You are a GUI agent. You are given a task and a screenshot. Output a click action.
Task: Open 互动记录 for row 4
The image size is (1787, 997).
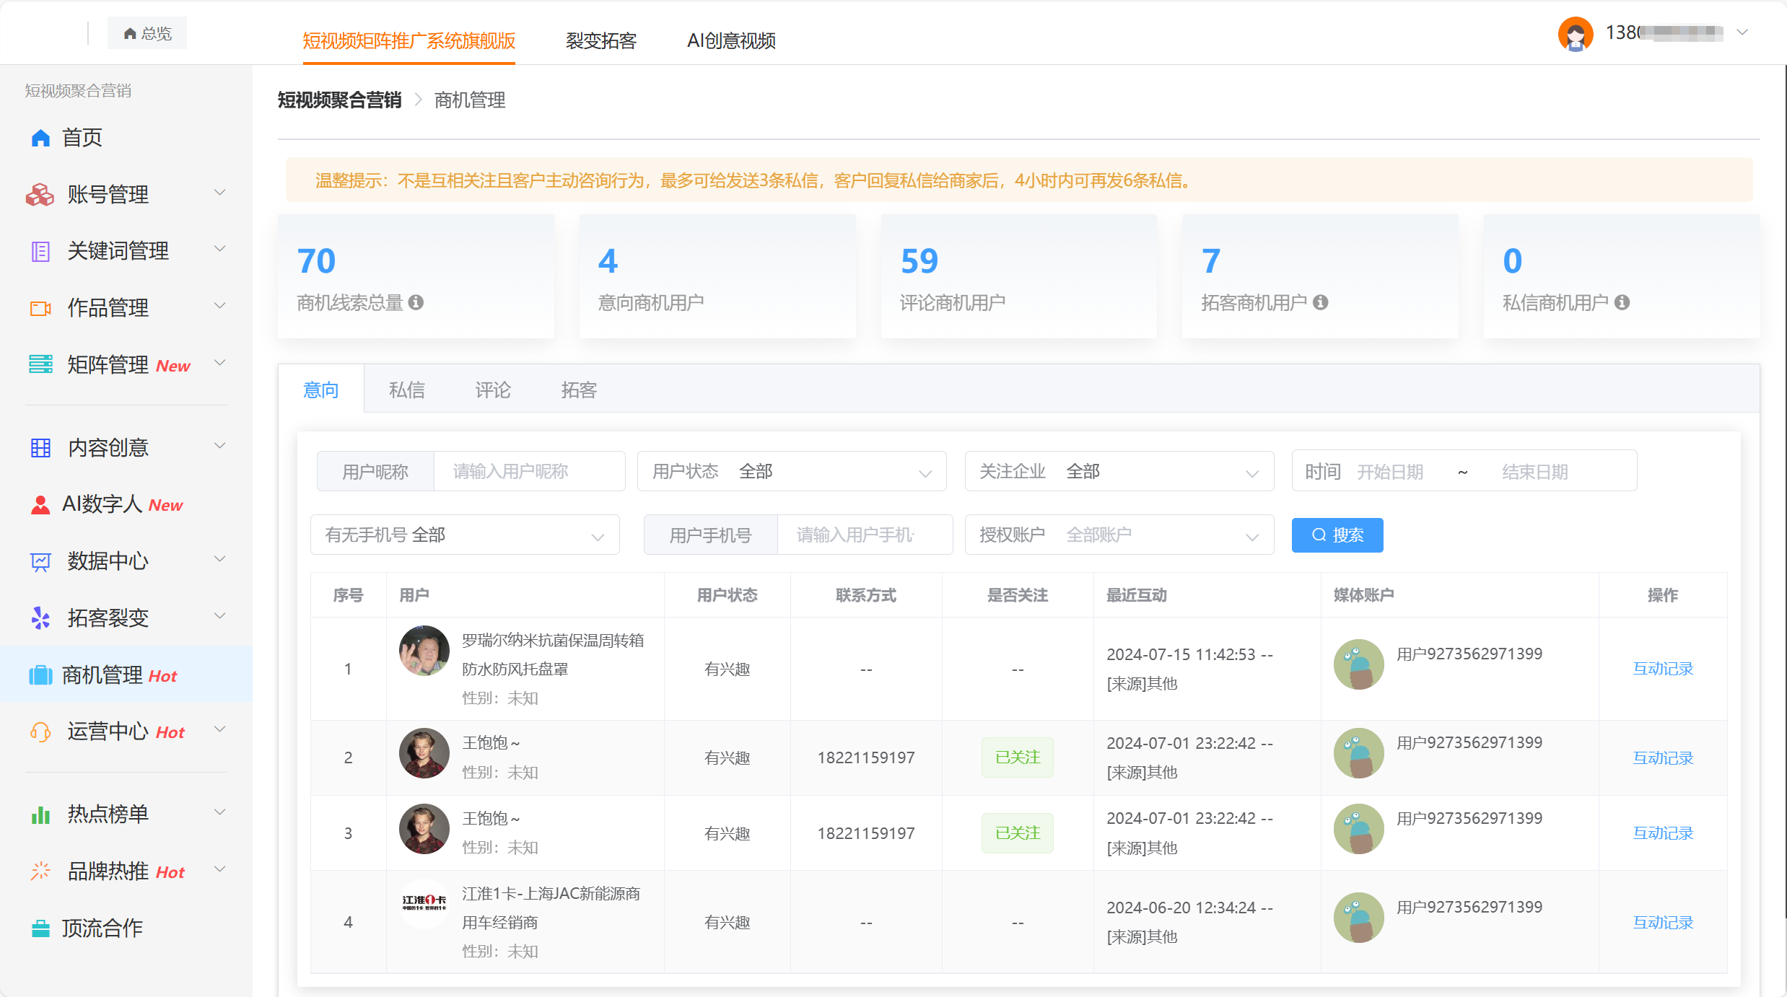[x=1663, y=923]
